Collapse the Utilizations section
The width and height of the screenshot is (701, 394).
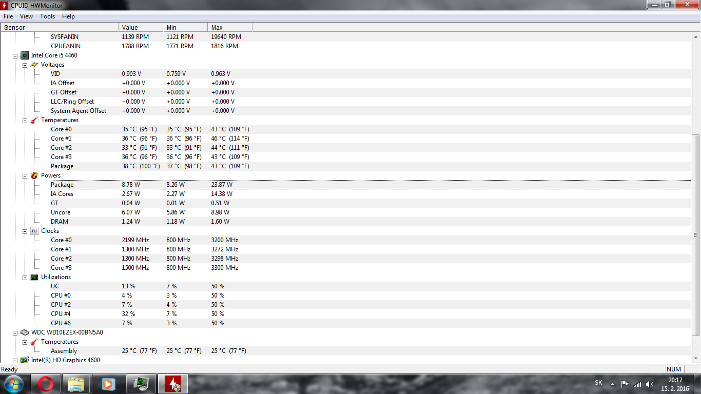(x=25, y=277)
